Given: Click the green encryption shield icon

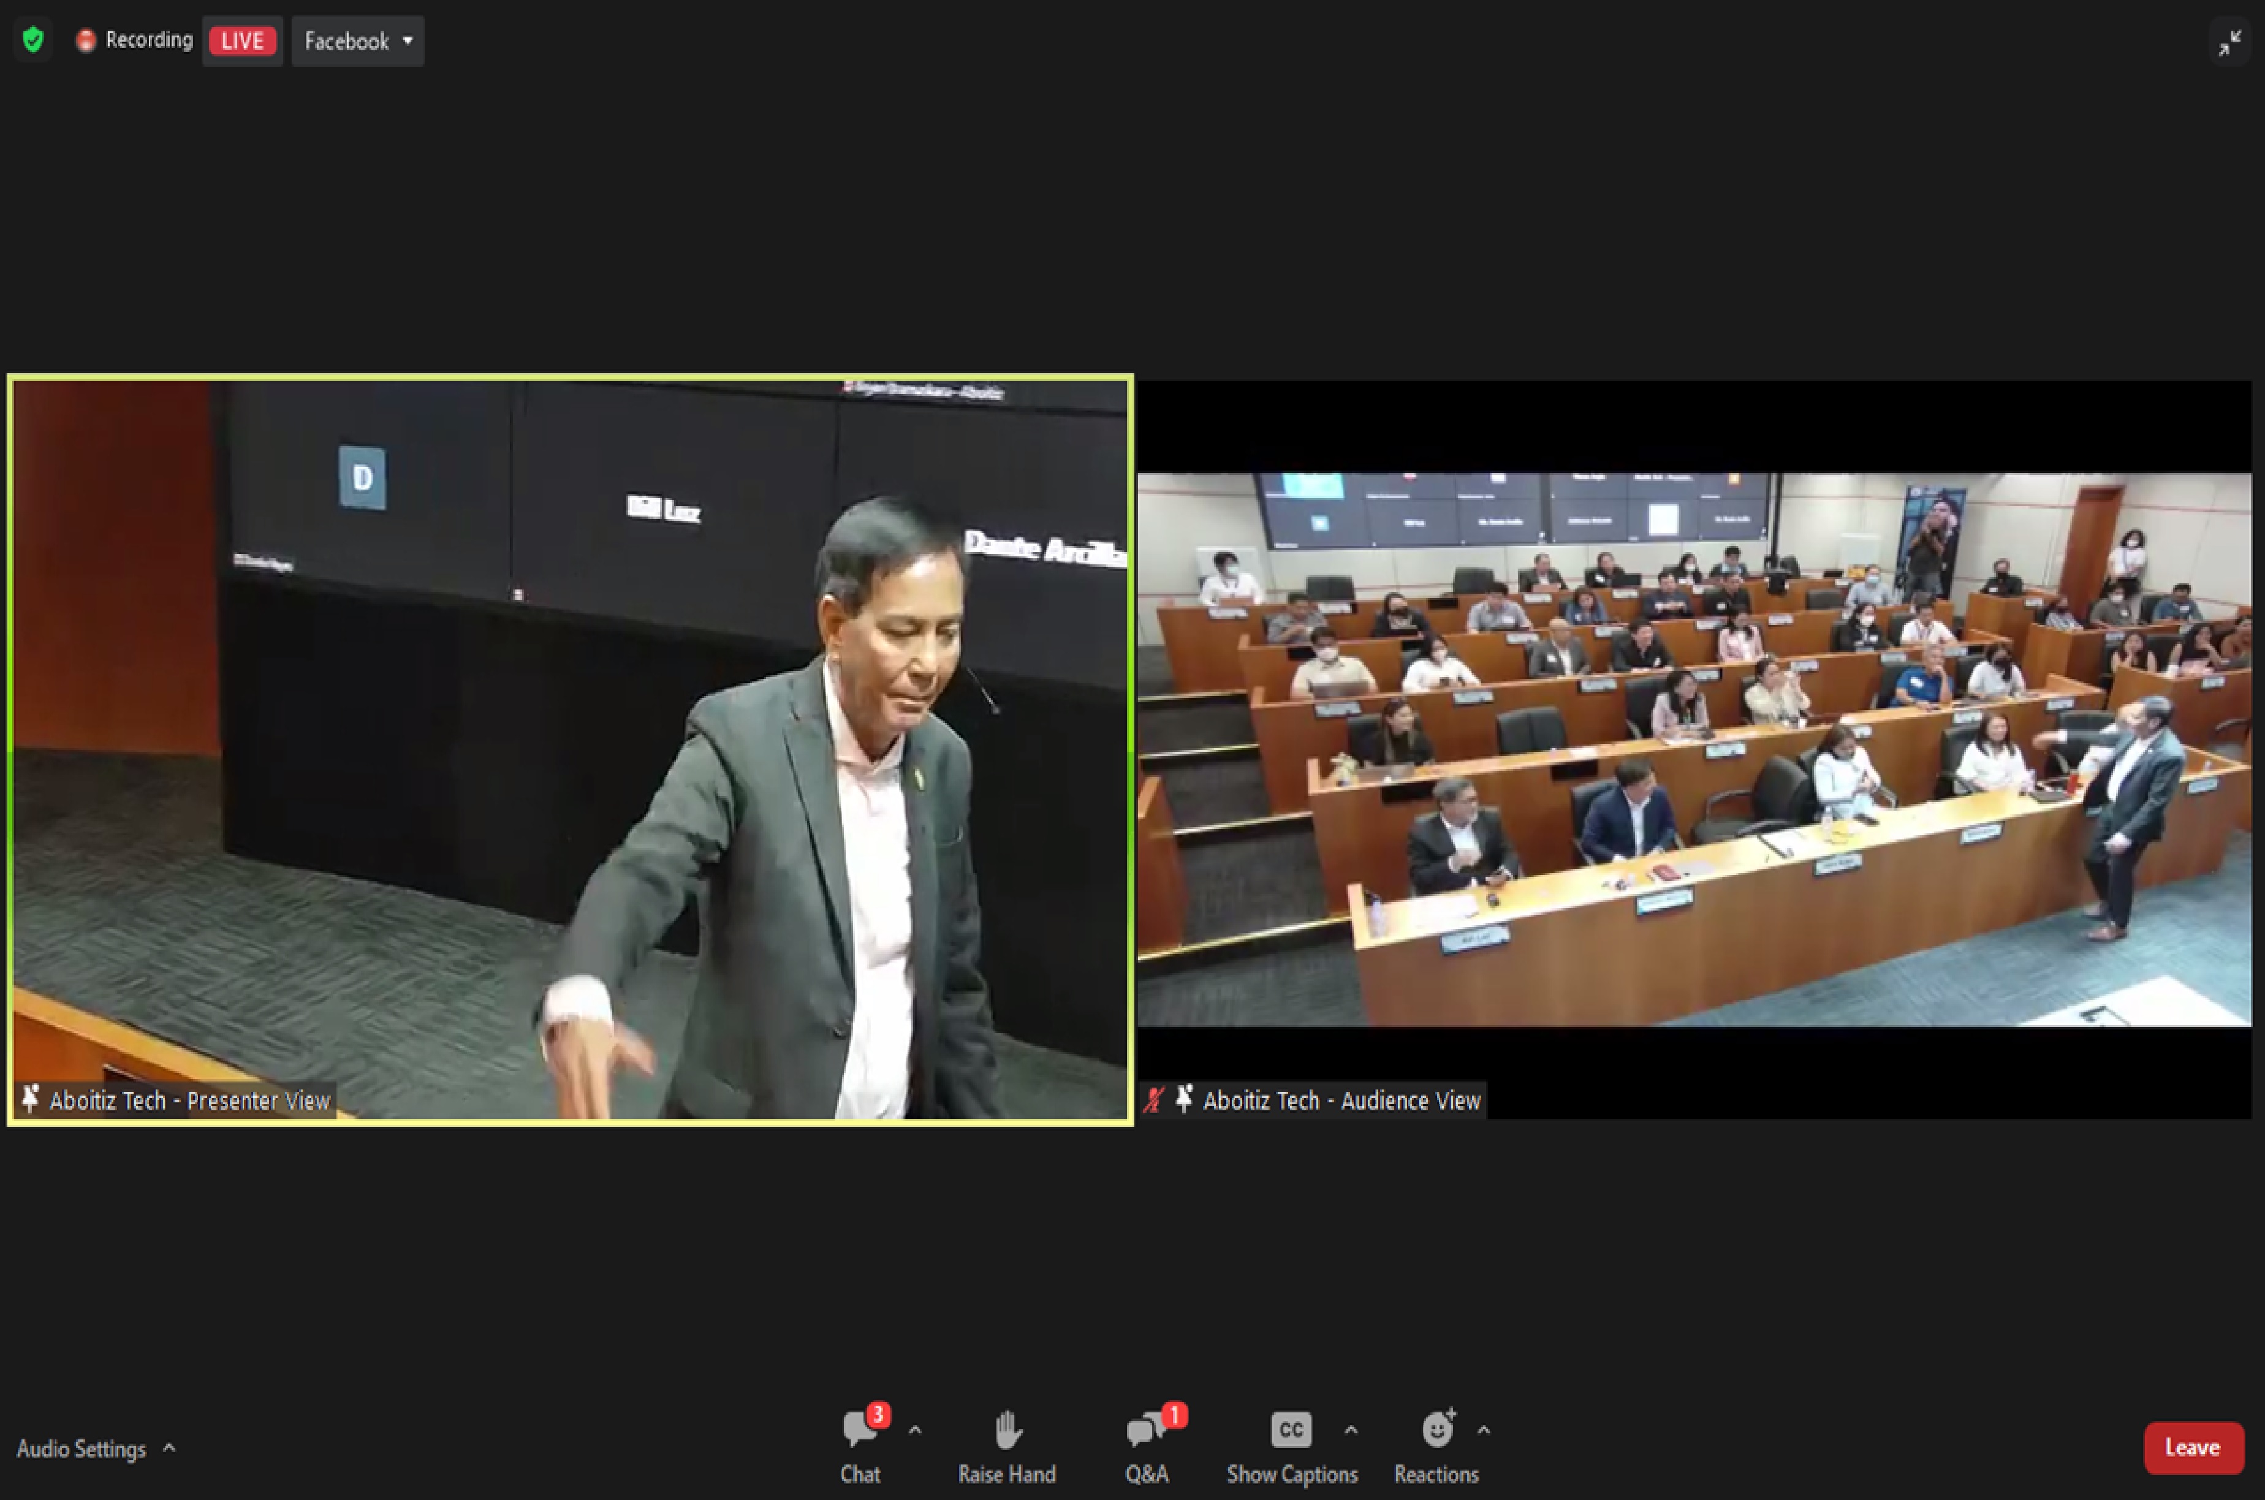Looking at the screenshot, I should tap(34, 40).
